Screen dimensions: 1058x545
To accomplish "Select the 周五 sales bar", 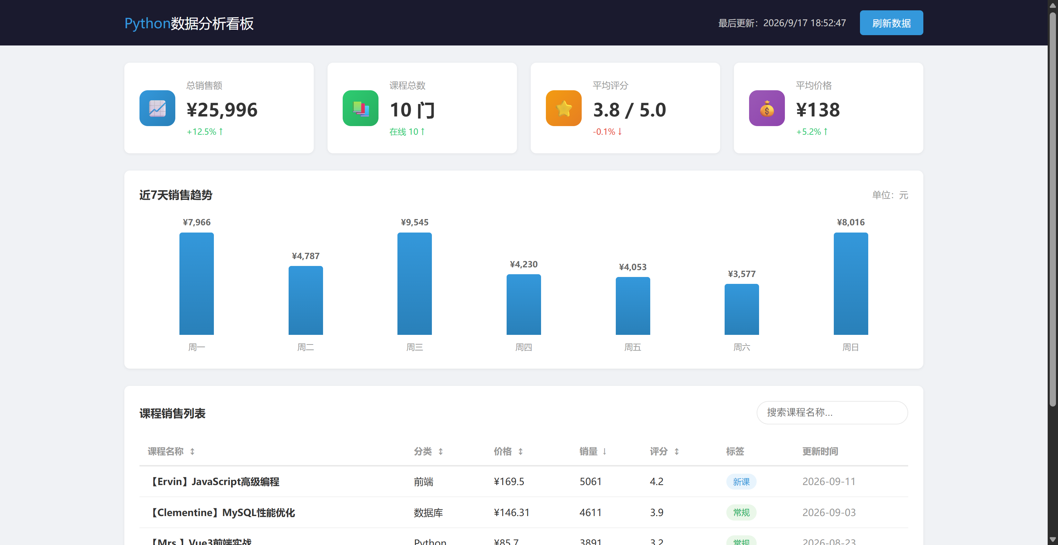I will [x=633, y=306].
